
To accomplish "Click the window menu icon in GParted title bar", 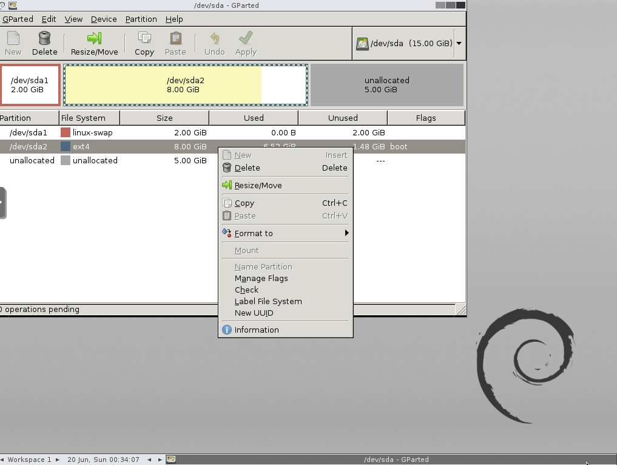I will click(13, 5).
